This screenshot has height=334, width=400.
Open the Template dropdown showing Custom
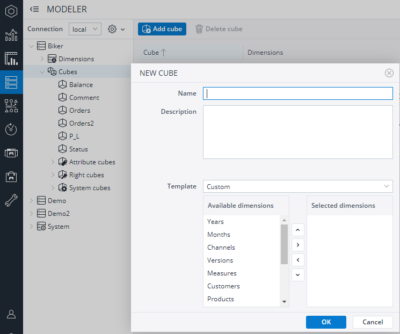point(297,186)
